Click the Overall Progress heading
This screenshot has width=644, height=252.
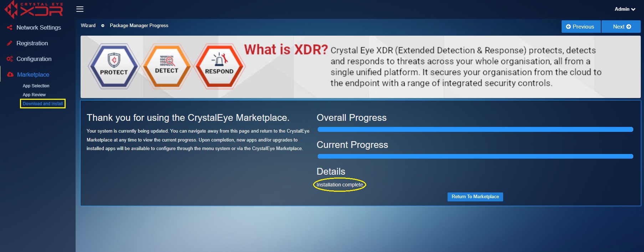click(352, 118)
